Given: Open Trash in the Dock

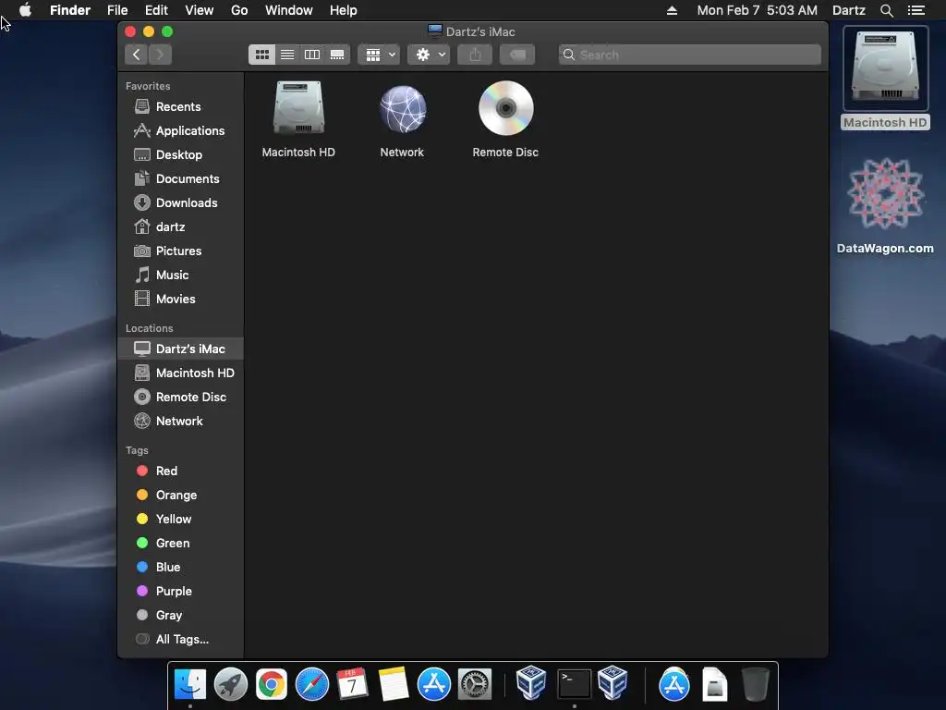Looking at the screenshot, I should point(756,684).
